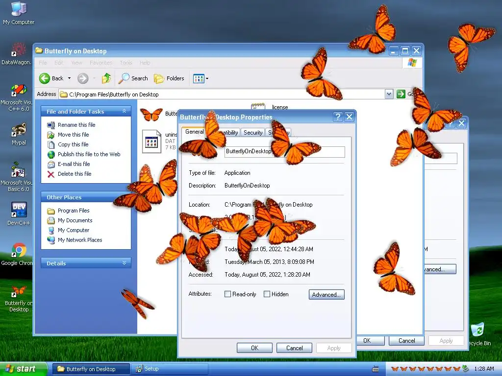Click the Advanced... attributes button
Image resolution: width=502 pixels, height=376 pixels.
click(x=326, y=294)
